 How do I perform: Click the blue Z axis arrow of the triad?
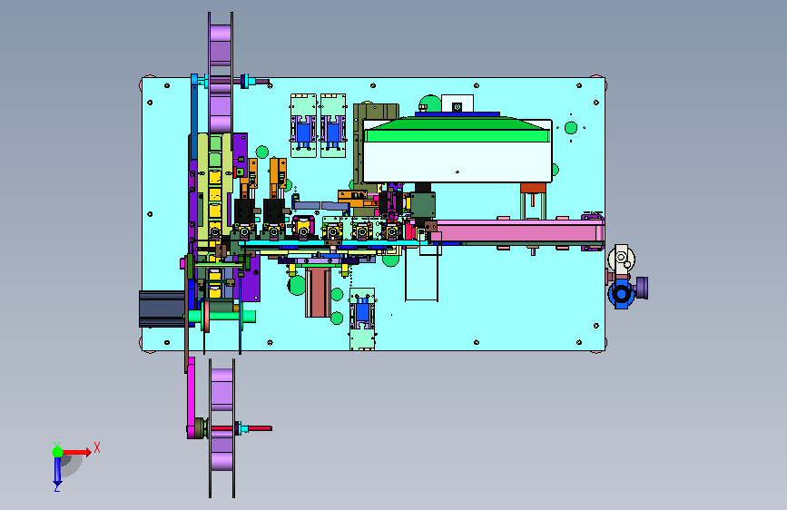(x=57, y=471)
